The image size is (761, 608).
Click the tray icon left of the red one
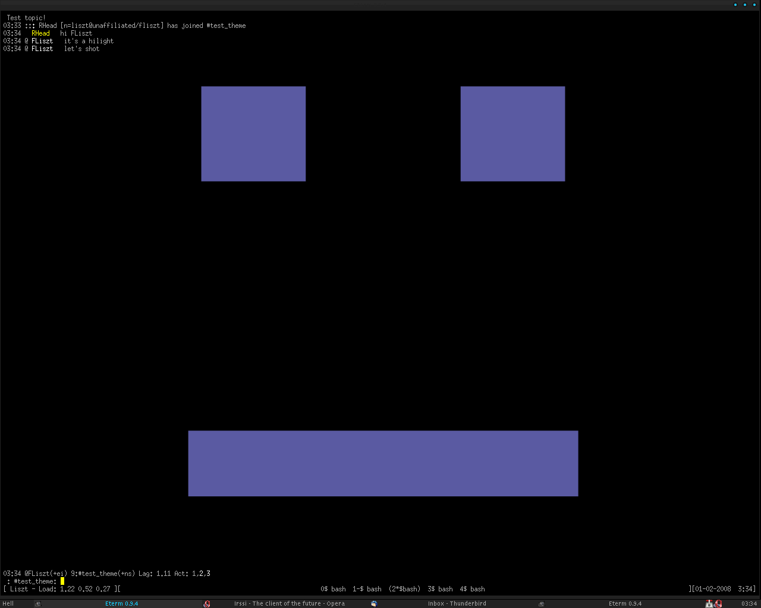point(709,604)
